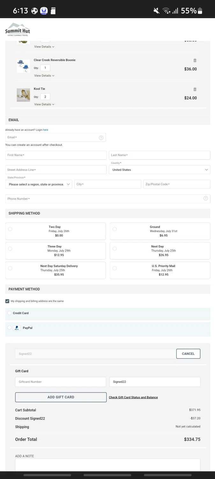Open the State/Province region dropdown
The height and width of the screenshot is (479, 215).
tap(39, 184)
